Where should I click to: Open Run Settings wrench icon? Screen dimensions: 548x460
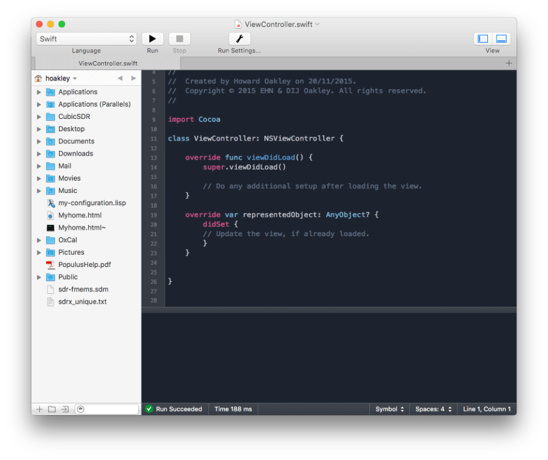[239, 38]
